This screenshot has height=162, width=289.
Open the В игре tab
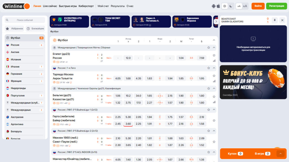[x=262, y=154]
